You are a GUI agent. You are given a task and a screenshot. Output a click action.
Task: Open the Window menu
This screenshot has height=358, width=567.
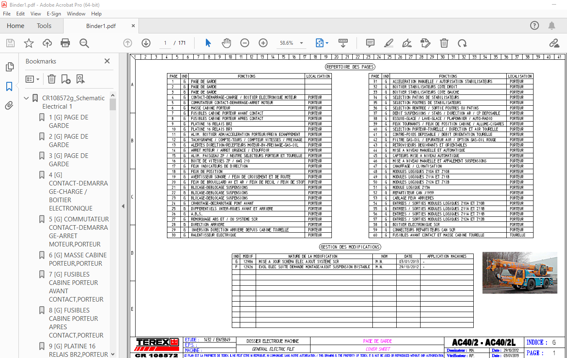pos(76,14)
